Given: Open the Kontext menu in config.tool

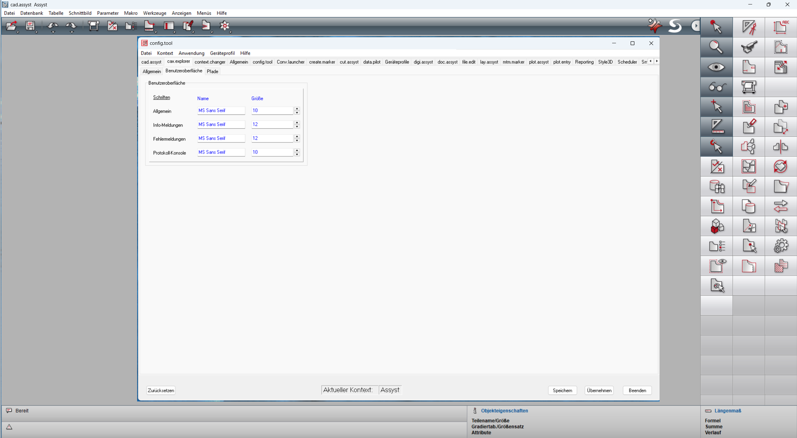Looking at the screenshot, I should click(x=165, y=53).
